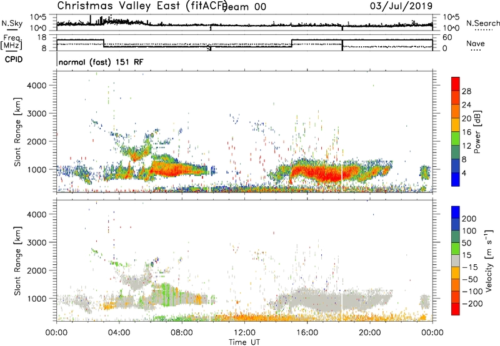Click the 'Power [dB]' color bar title
The height and width of the screenshot is (346, 500).
(477, 132)
